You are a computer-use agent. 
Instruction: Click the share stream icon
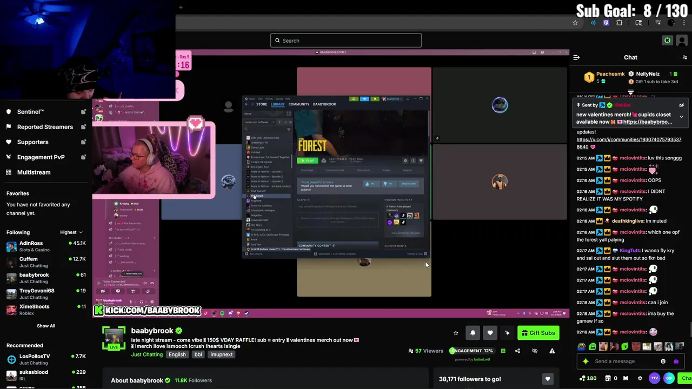pos(517,351)
